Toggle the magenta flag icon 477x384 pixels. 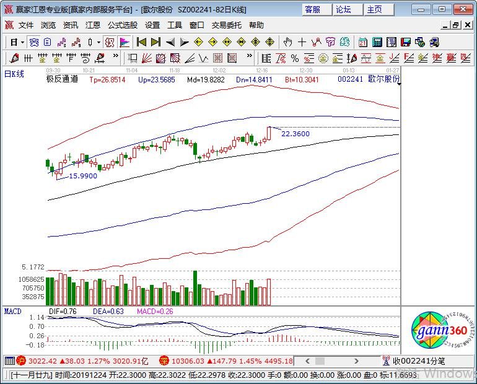click(x=124, y=42)
